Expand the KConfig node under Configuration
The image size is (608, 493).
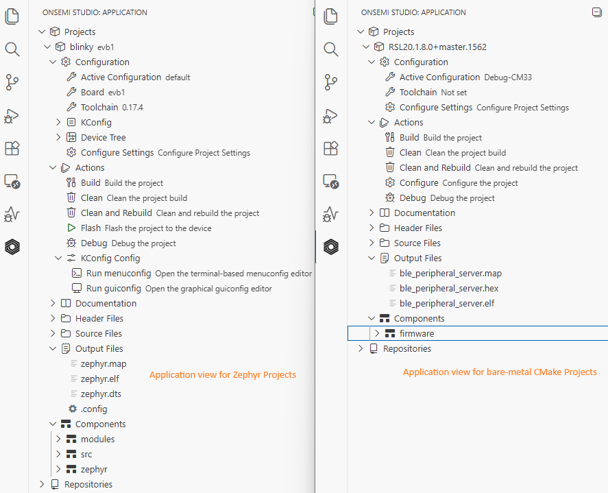(x=58, y=122)
